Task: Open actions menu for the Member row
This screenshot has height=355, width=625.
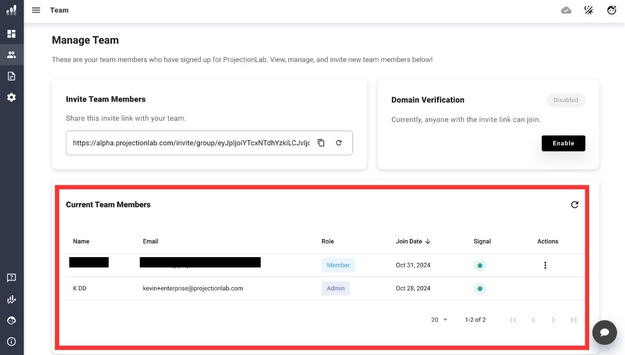Action: (x=545, y=265)
